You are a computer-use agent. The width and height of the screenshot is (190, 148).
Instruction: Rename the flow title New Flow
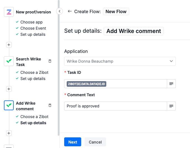[116, 11]
